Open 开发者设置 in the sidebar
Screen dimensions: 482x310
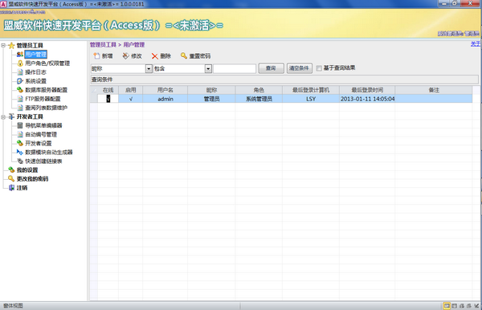click(x=38, y=143)
